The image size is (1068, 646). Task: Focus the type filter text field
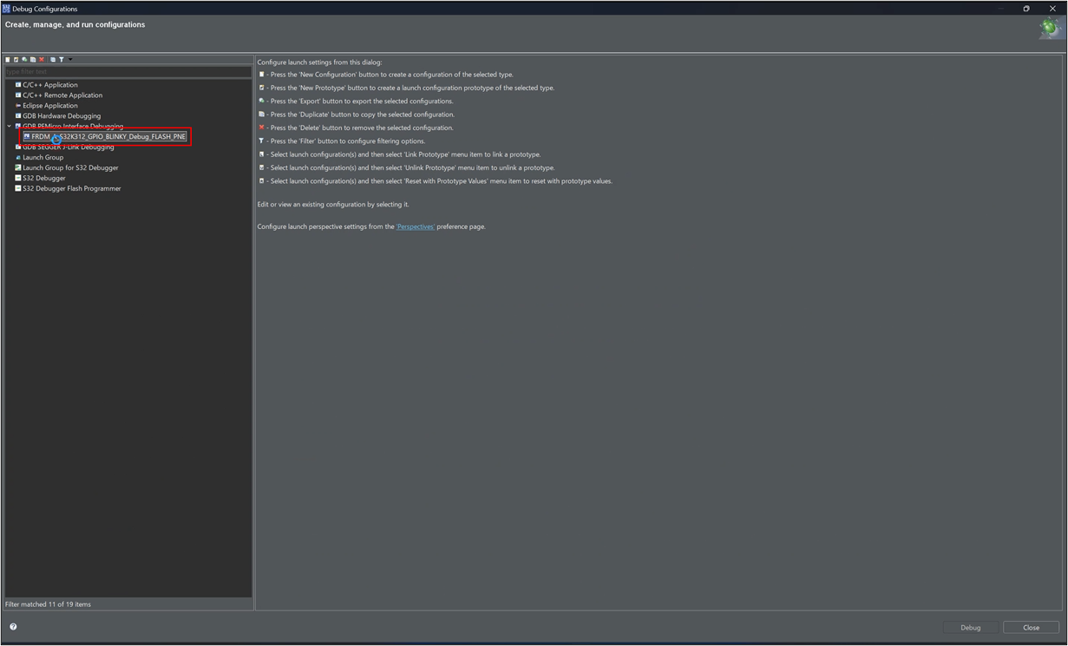coord(128,72)
